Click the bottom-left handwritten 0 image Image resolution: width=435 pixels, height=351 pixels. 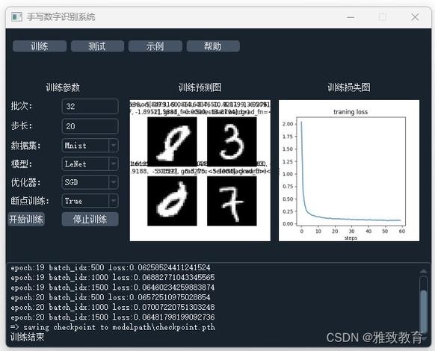coord(172,201)
